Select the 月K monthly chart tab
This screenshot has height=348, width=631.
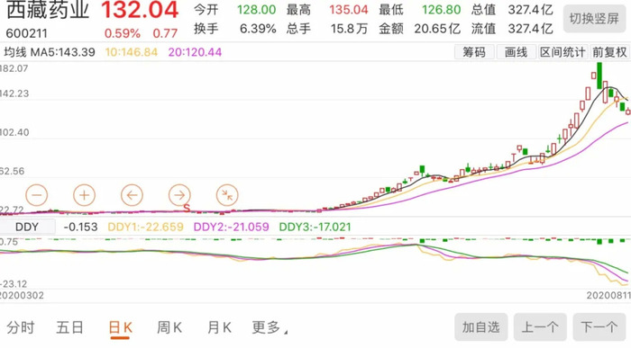point(219,327)
